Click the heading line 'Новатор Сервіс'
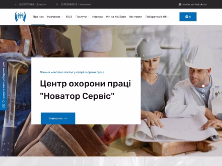This screenshot has height=166, width=222. pyautogui.click(x=77, y=96)
